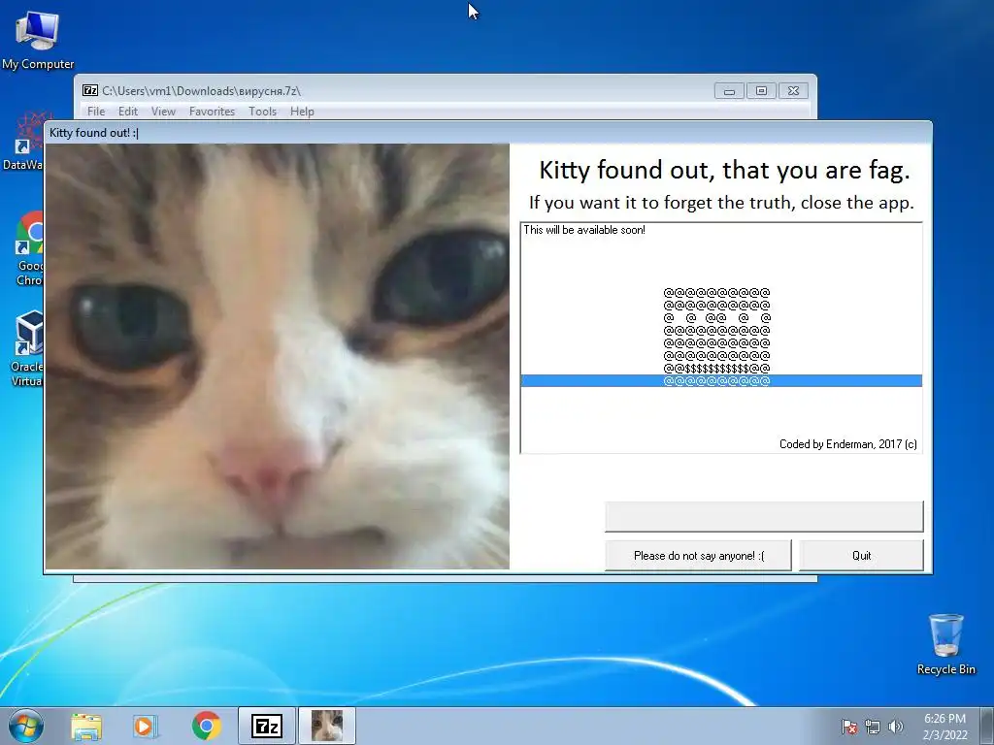
Task: Select 'This will be available soon!' list row
Action: click(x=721, y=230)
